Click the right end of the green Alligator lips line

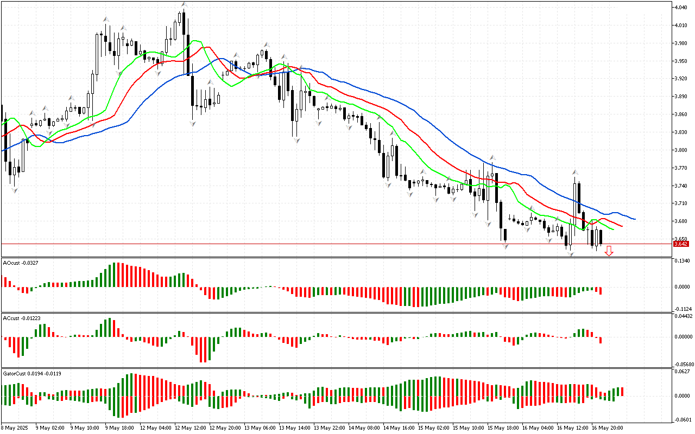pos(613,229)
